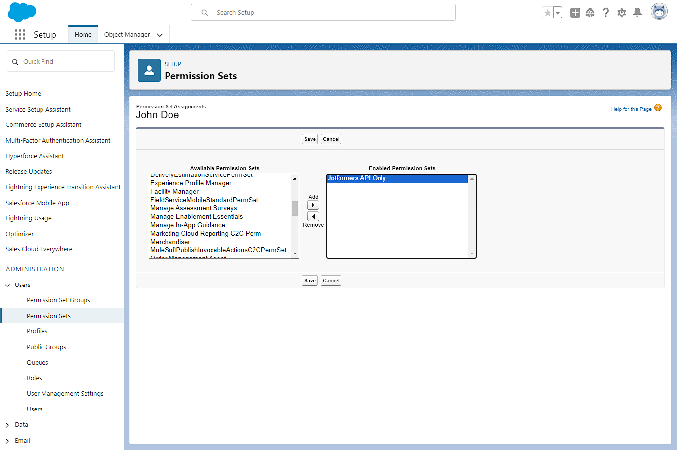This screenshot has width=677, height=450.
Task: Click the Available list scroll-down arrow
Action: [x=295, y=254]
